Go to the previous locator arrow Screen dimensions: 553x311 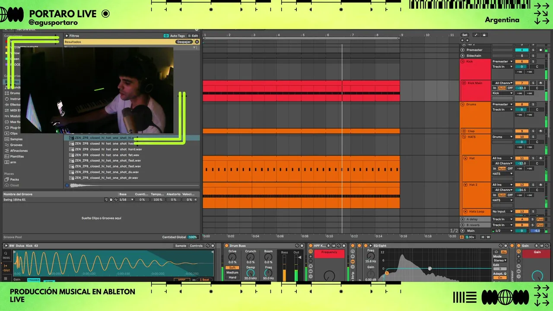pyautogui.click(x=463, y=40)
